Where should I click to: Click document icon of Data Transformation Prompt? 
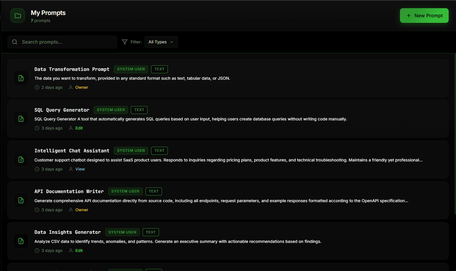pos(21,78)
